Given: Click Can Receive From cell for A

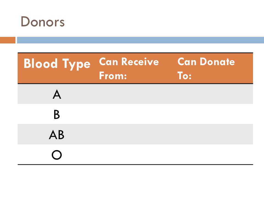Looking at the screenshot, I should point(135,94).
